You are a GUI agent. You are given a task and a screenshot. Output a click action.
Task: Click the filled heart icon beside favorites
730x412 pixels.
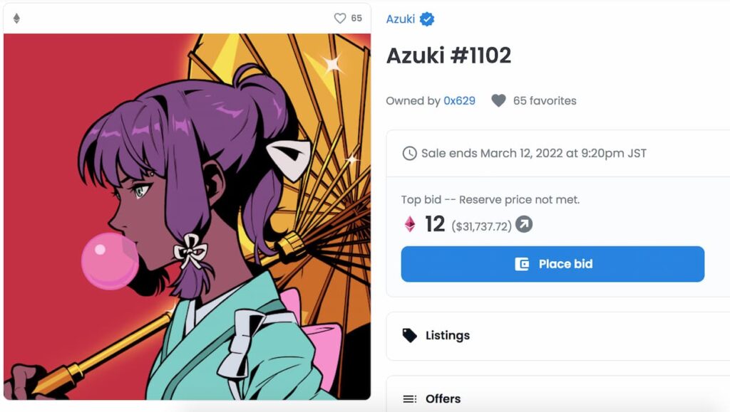click(x=498, y=101)
